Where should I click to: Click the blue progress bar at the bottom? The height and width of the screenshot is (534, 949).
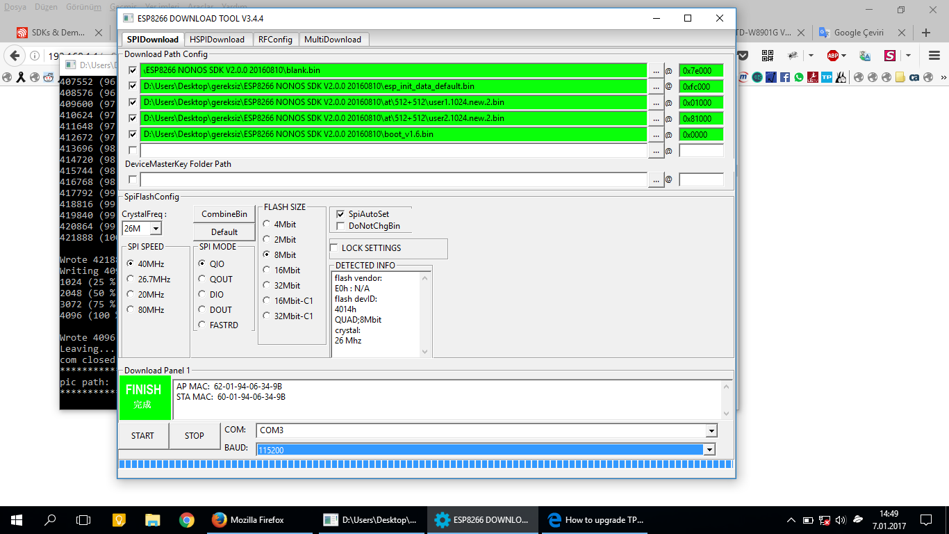pos(425,464)
